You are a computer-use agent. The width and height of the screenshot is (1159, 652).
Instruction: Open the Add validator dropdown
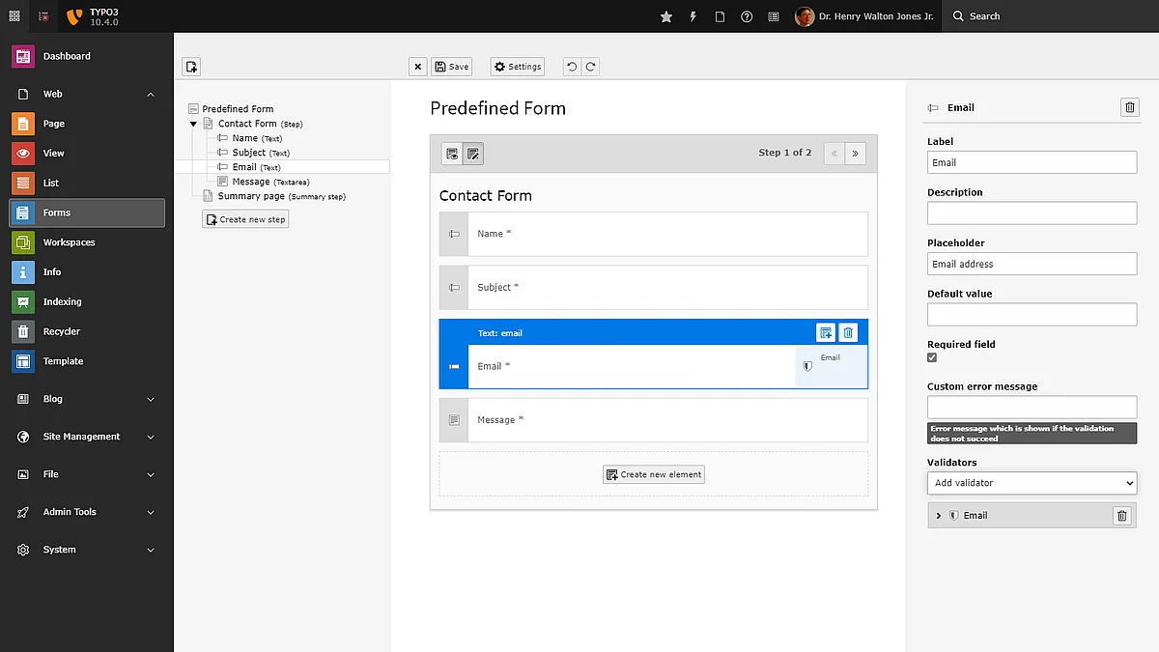click(x=1032, y=483)
